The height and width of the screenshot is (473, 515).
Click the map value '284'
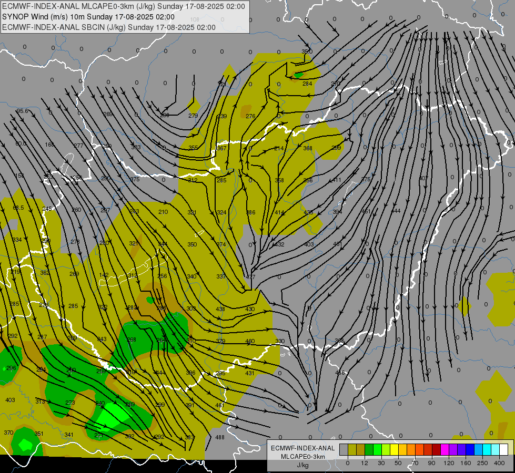(307, 84)
